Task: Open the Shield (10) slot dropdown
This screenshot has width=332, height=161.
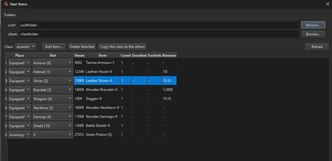Action: tap(52, 126)
